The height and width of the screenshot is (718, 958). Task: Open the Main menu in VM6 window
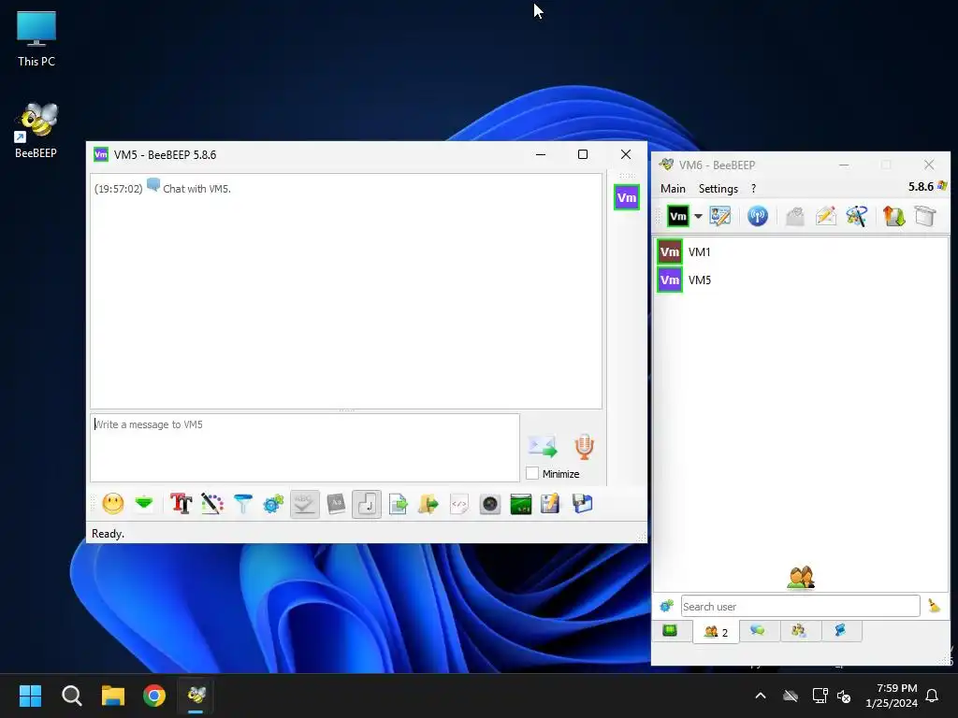coord(673,189)
